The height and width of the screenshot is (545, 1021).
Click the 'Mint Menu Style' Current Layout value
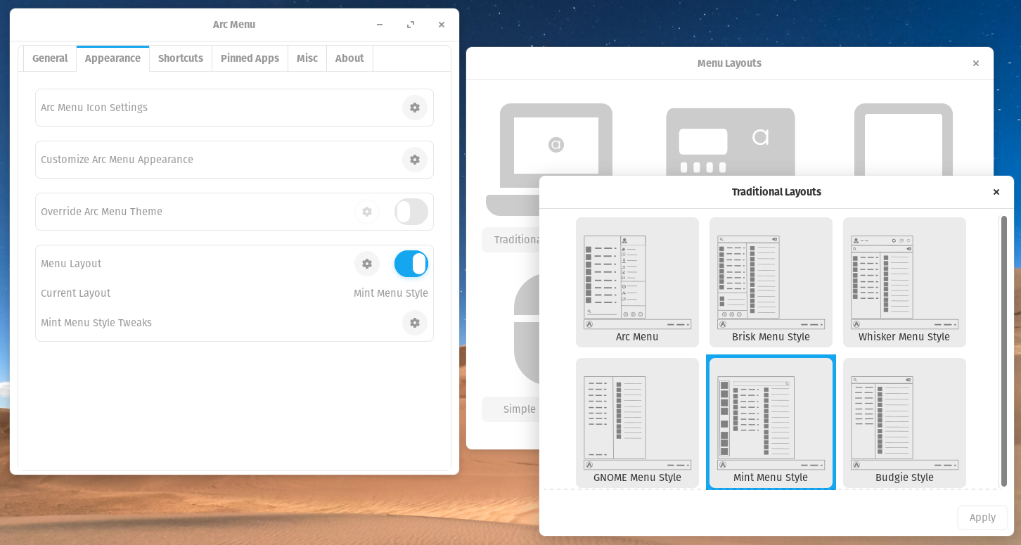(x=391, y=293)
